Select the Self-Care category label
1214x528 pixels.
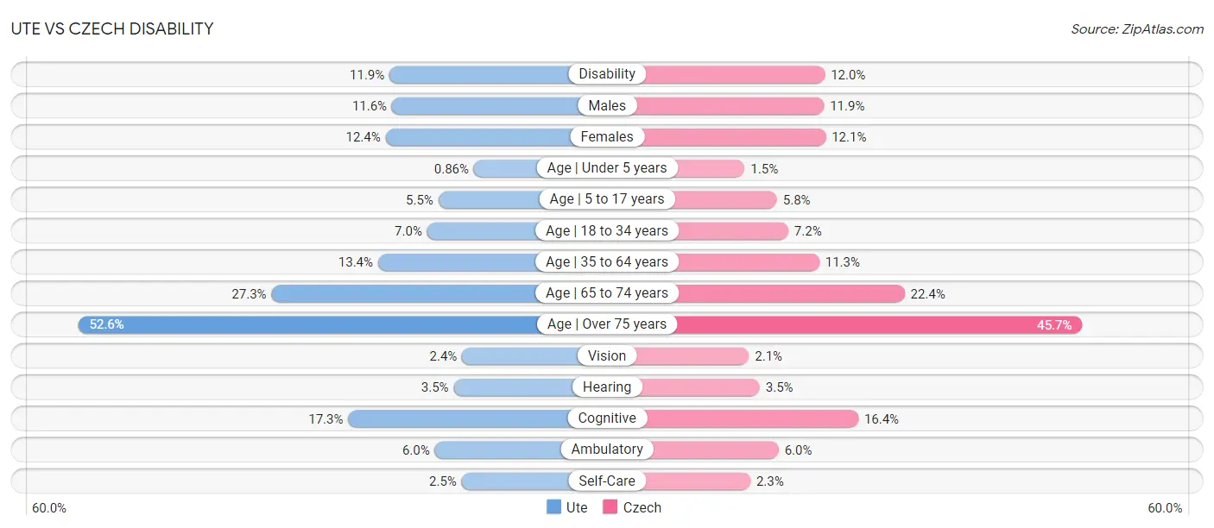(607, 481)
